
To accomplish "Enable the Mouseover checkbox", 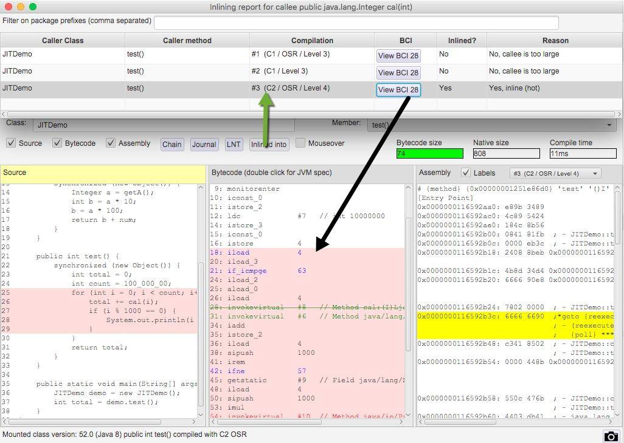I will tap(300, 143).
